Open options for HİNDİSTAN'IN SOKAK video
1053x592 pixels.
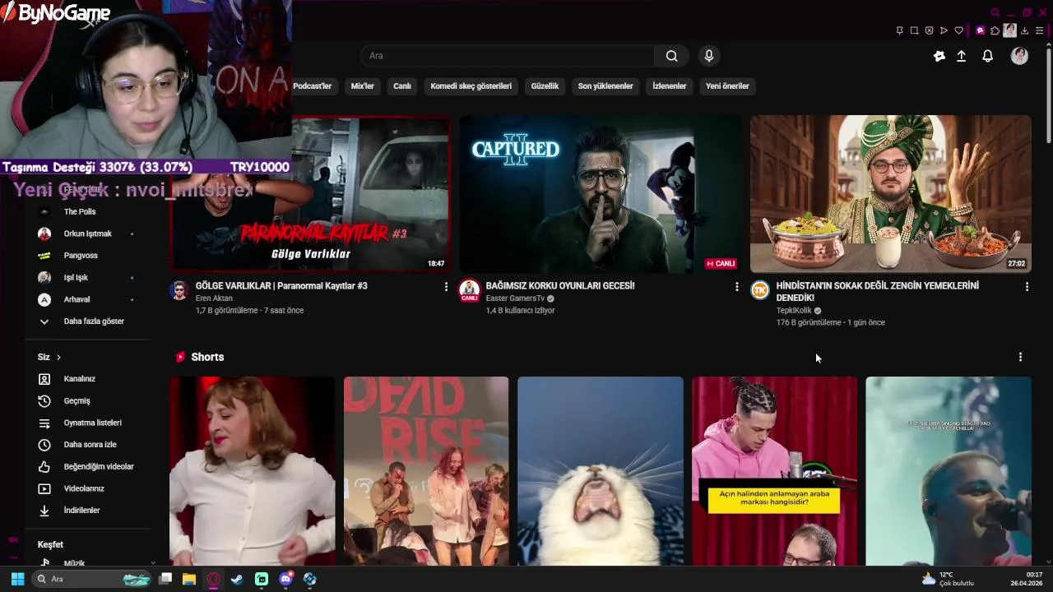click(1027, 286)
